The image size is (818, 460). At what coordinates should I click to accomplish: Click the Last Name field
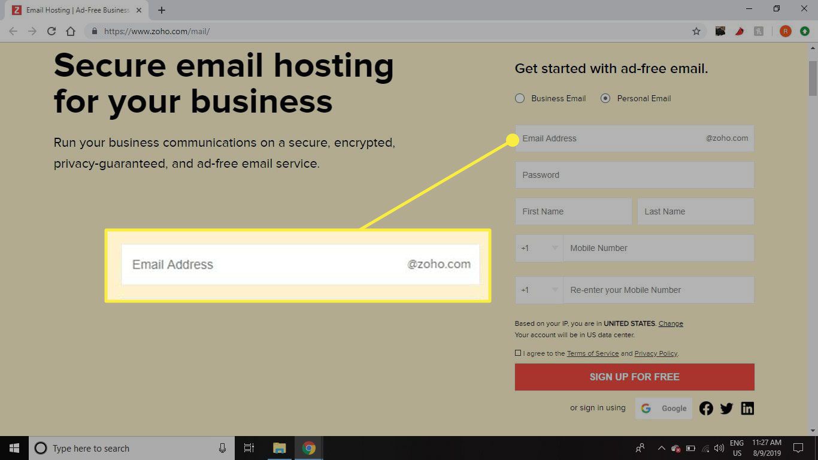coord(696,211)
